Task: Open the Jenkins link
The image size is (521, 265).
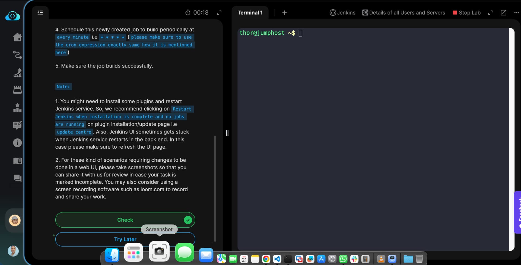Action: (x=342, y=13)
